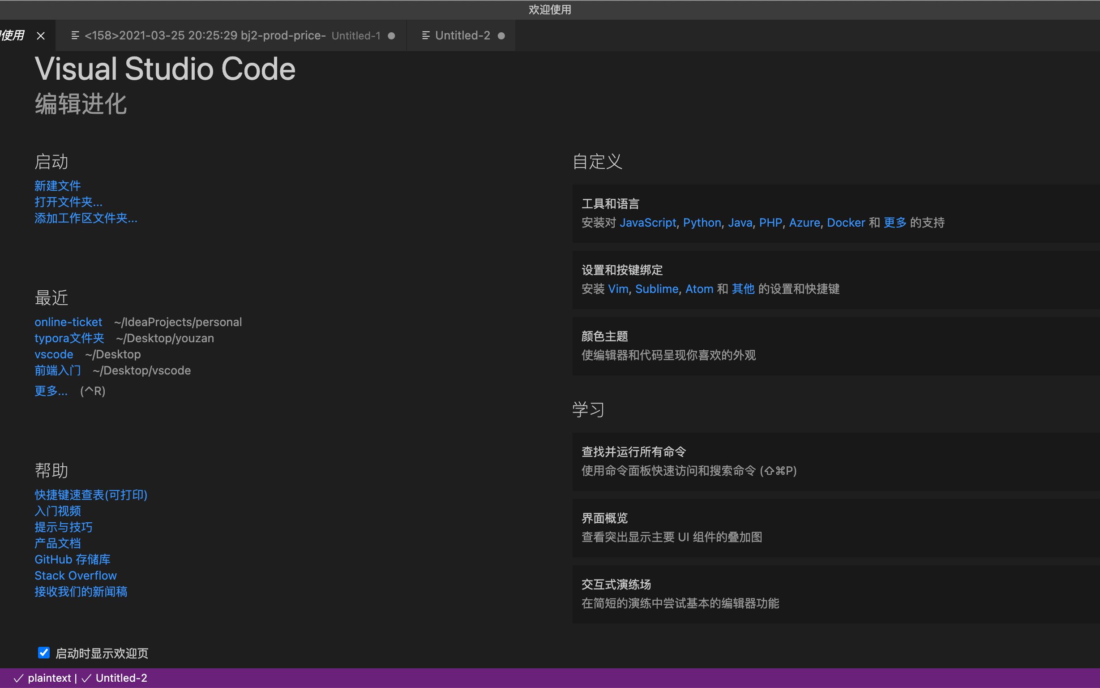Image resolution: width=1100 pixels, height=688 pixels.
Task: Click the unsaved dot on the Untitled-2 tab
Action: tap(501, 35)
